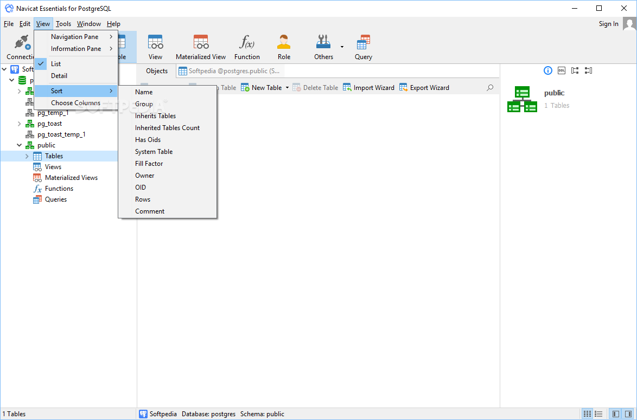The image size is (637, 420).
Task: Collapse the Softpedia connection node
Action: (4, 69)
